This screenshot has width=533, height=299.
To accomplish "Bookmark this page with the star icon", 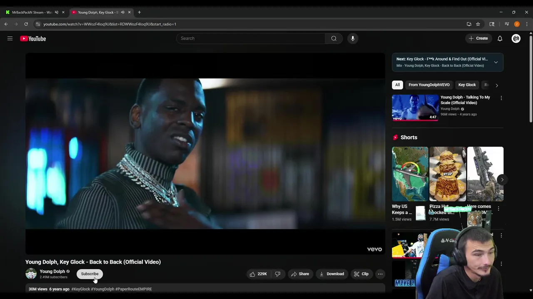I will point(478,24).
